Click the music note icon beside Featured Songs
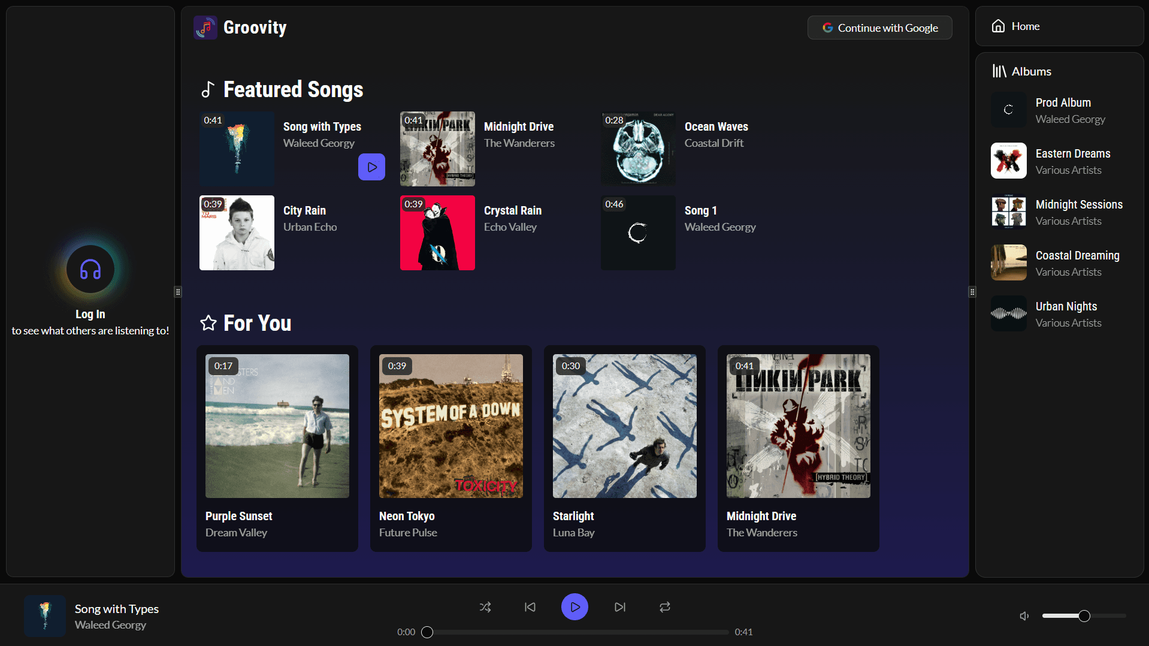Screen dimensions: 1149x646 pos(208,89)
